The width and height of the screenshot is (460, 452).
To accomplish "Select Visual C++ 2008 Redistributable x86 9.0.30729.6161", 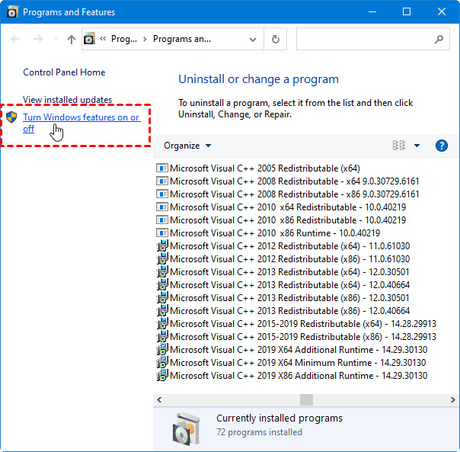I will [288, 194].
